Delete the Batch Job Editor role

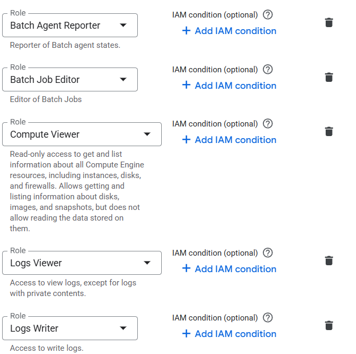329,77
